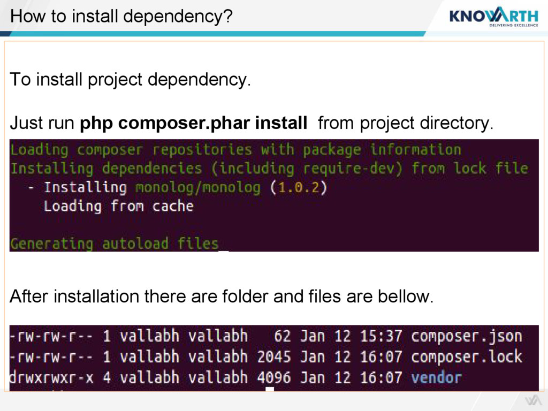Click the 15:37 timestamp in the file listing
Screen dimensions: 548x411
[x=380, y=337]
